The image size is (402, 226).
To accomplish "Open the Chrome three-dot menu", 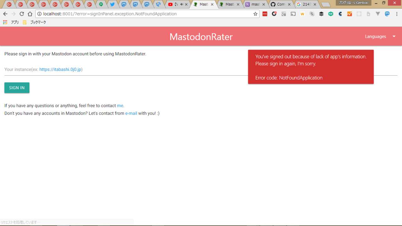I will 397,14.
